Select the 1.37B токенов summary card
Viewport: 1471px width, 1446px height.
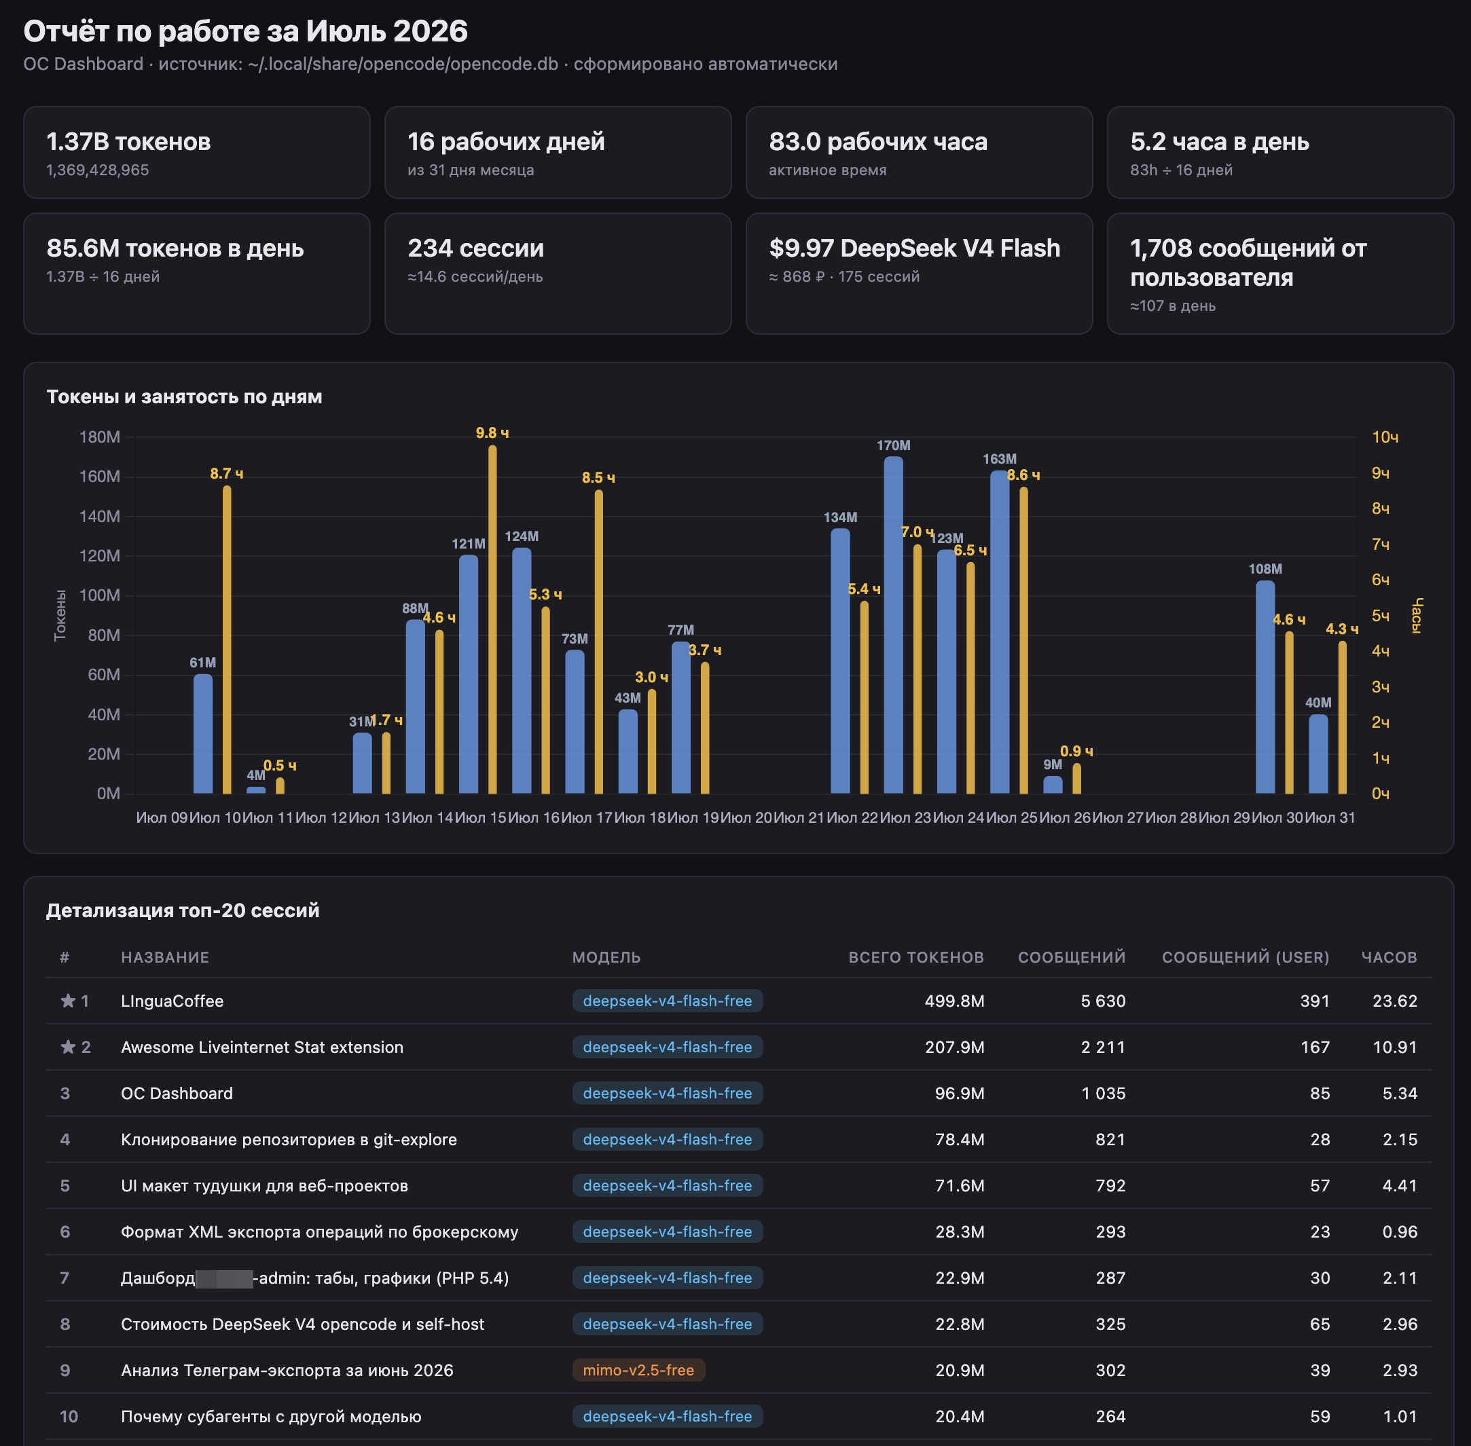(x=197, y=153)
